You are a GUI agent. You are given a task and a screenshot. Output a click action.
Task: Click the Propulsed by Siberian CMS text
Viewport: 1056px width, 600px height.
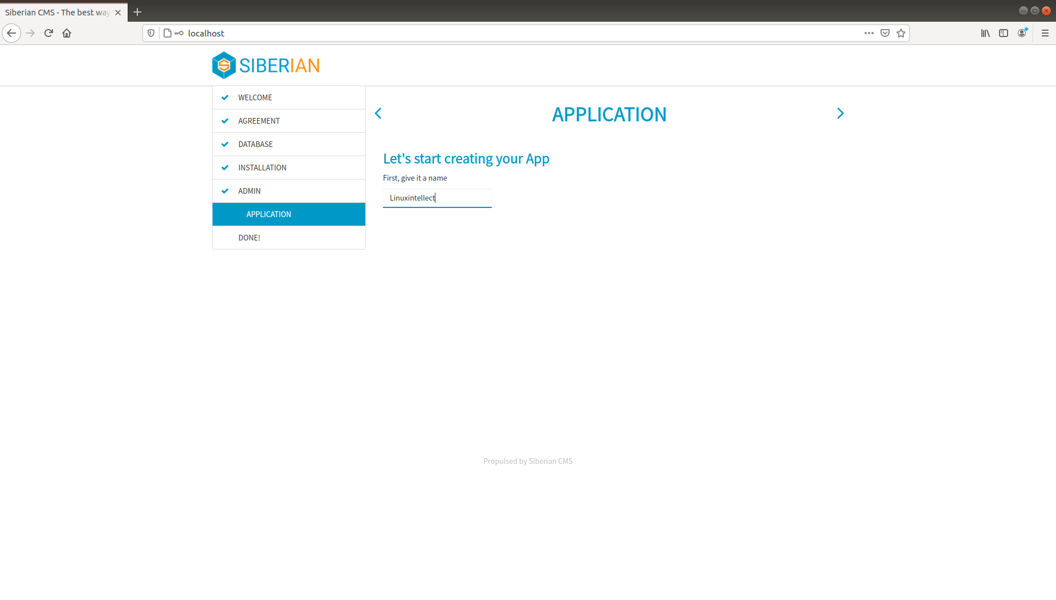point(527,461)
